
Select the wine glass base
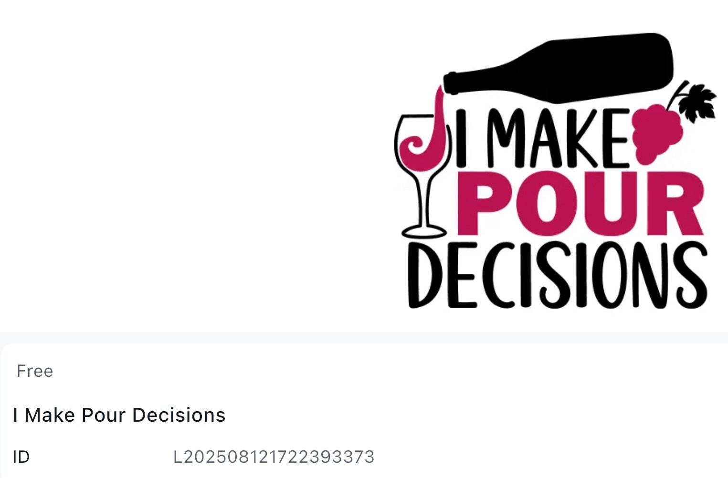pos(424,232)
